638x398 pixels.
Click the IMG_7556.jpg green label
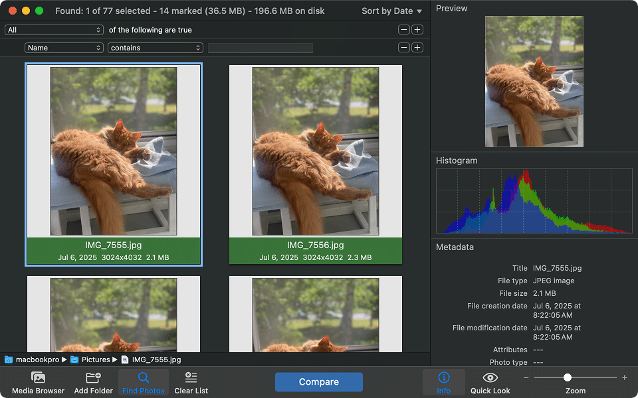(x=315, y=251)
